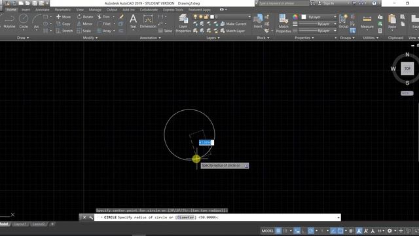This screenshot has height=236, width=419.
Task: Click Match Properties tool
Action: click(x=283, y=24)
